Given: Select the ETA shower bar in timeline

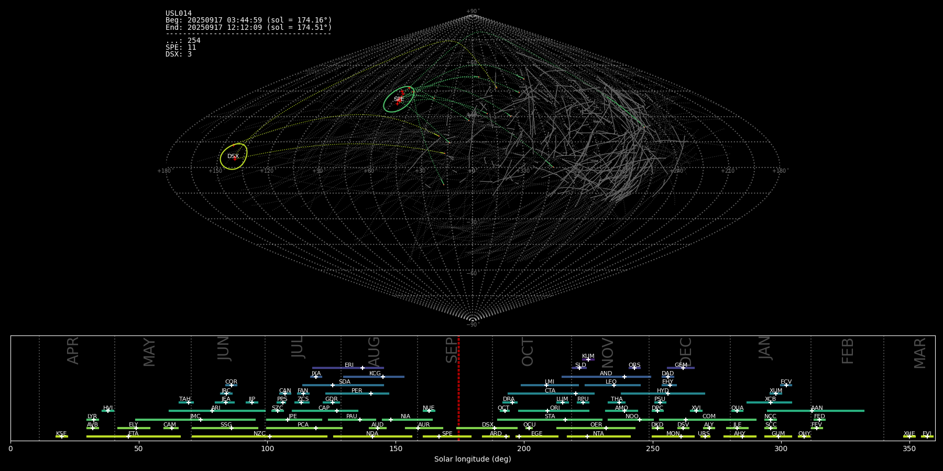Looking at the screenshot, I should point(133,436).
